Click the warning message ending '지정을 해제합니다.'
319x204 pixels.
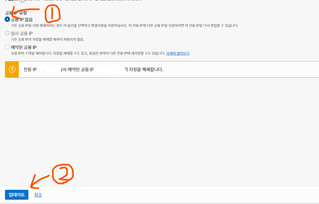pyautogui.click(x=93, y=69)
